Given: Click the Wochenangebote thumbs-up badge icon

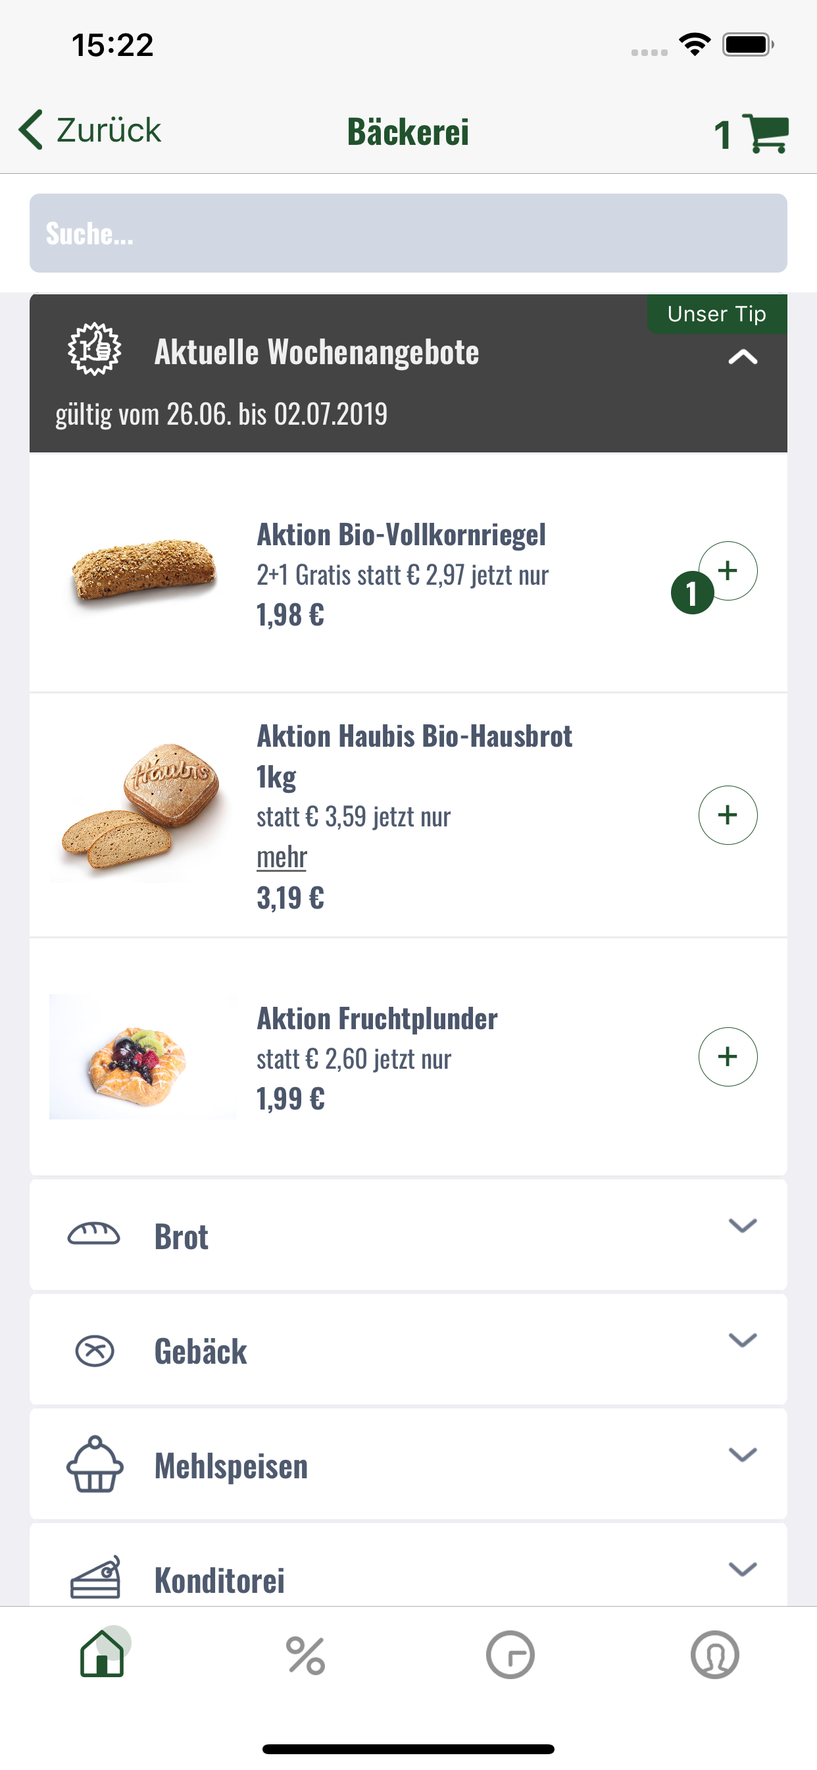Looking at the screenshot, I should [95, 349].
